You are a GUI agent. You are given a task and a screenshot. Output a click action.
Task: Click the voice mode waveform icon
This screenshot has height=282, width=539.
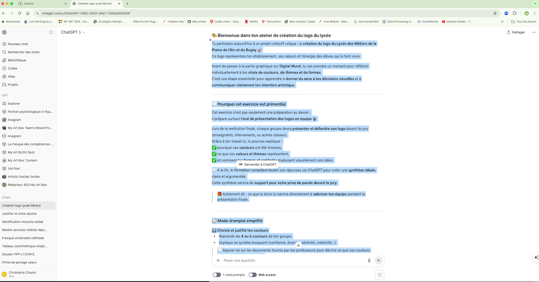point(379,260)
